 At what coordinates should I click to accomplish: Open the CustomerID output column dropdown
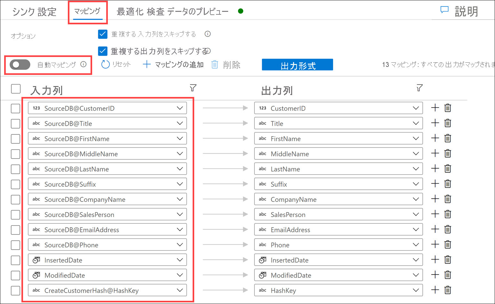point(339,108)
